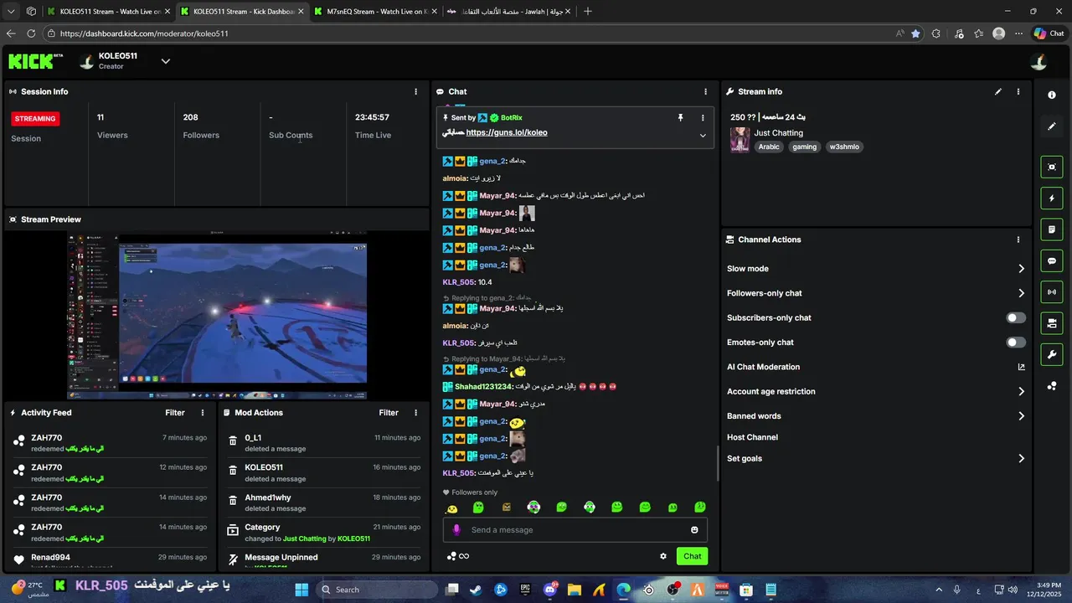Refresh the browser page

31,33
